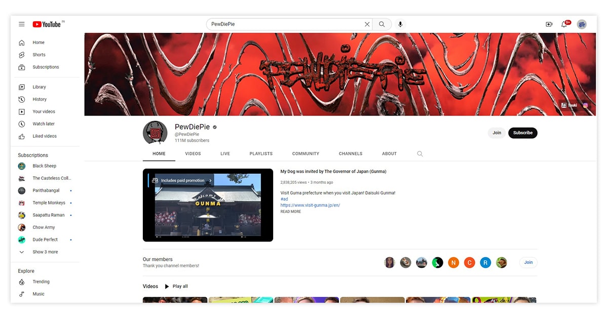Switch to the COMMUNITY tab
The image size is (608, 319).
click(306, 154)
